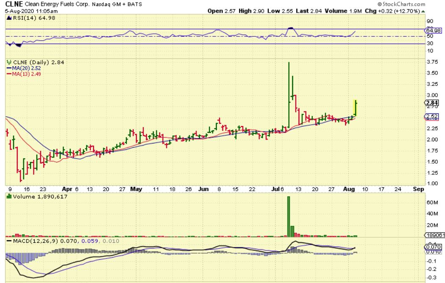This screenshot has height=283, width=445.
Task: Click the Low 2.55 value
Action: coord(280,11)
